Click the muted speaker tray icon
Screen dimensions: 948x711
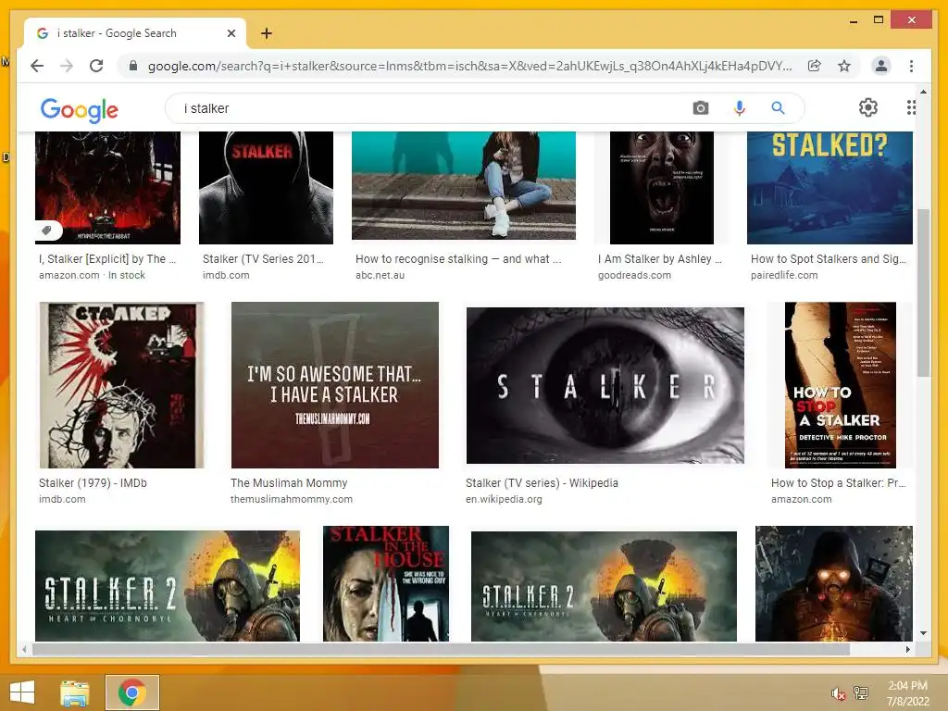pos(838,693)
